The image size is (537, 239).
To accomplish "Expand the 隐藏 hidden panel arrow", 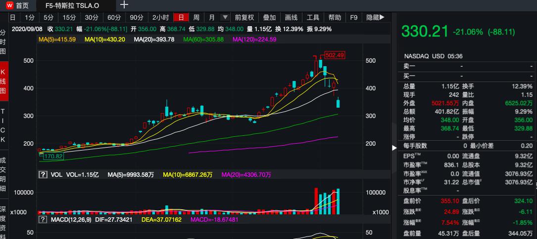I will tap(375, 17).
